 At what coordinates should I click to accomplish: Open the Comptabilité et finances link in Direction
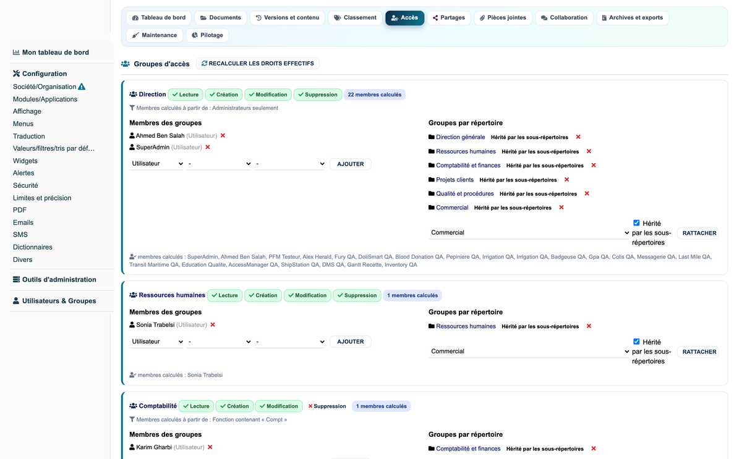coord(468,166)
